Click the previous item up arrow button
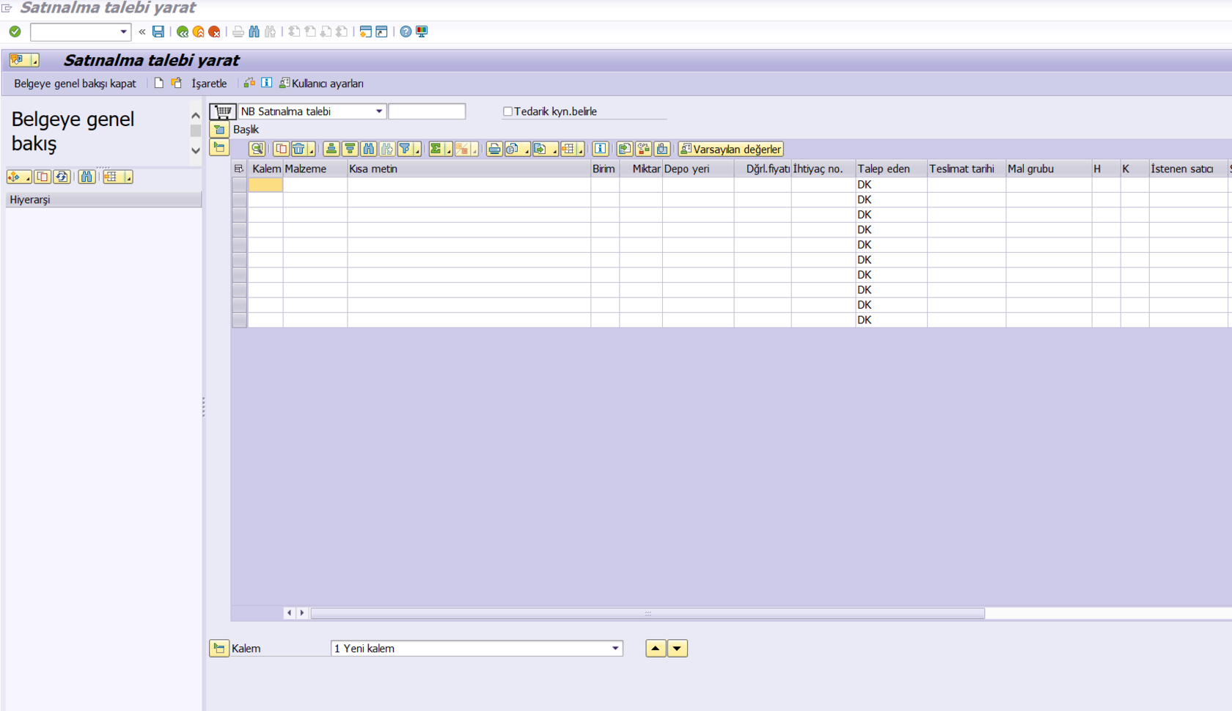Screen dimensions: 1232x711 [x=656, y=648]
